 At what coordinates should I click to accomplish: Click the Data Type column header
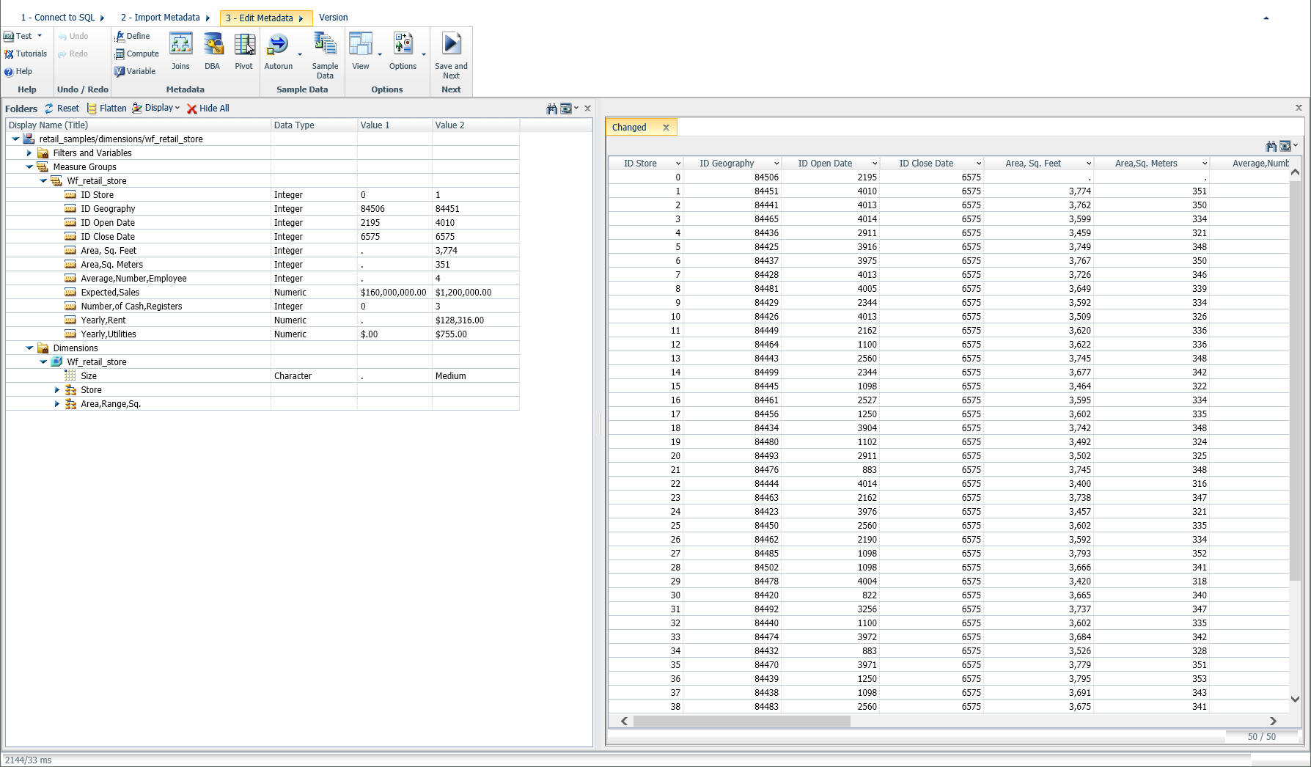(x=314, y=125)
